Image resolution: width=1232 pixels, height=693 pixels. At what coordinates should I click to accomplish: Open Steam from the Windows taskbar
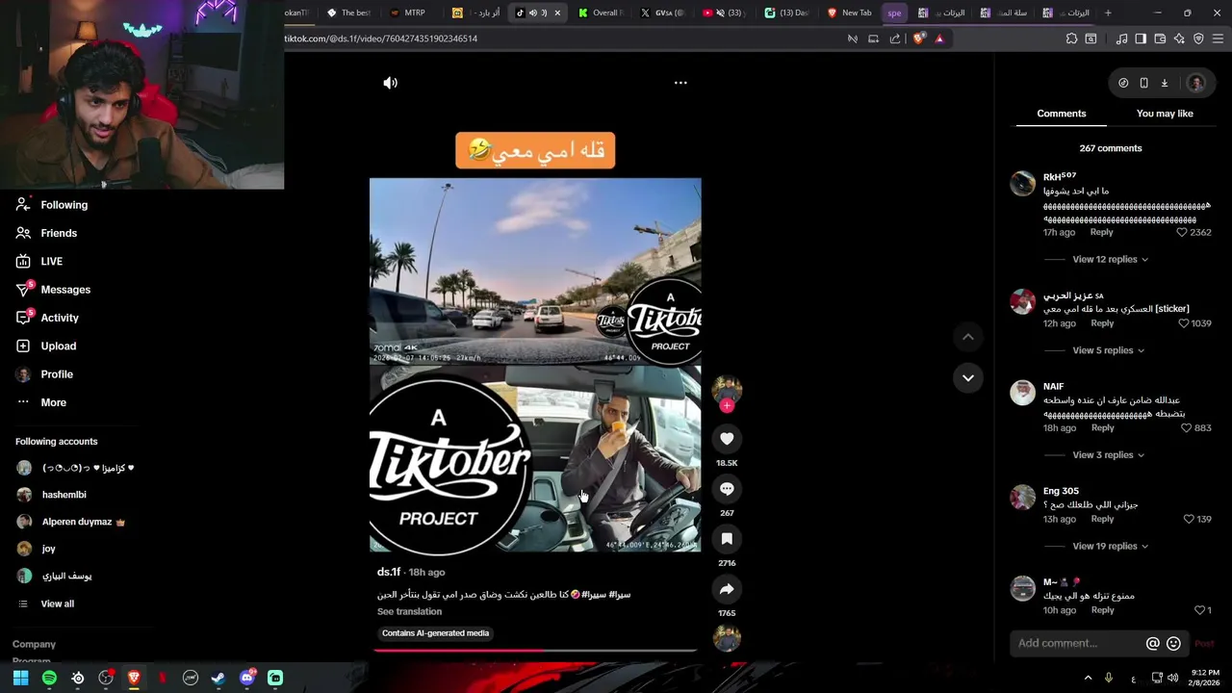point(218,678)
